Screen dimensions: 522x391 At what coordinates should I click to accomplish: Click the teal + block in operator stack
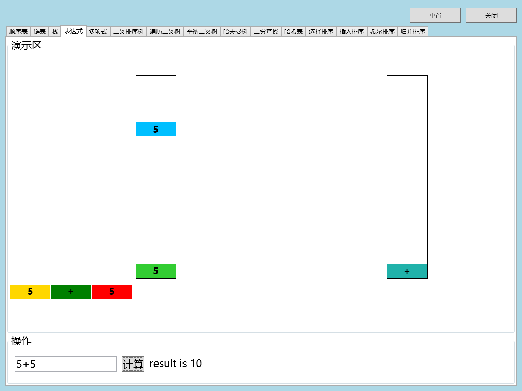coord(407,271)
